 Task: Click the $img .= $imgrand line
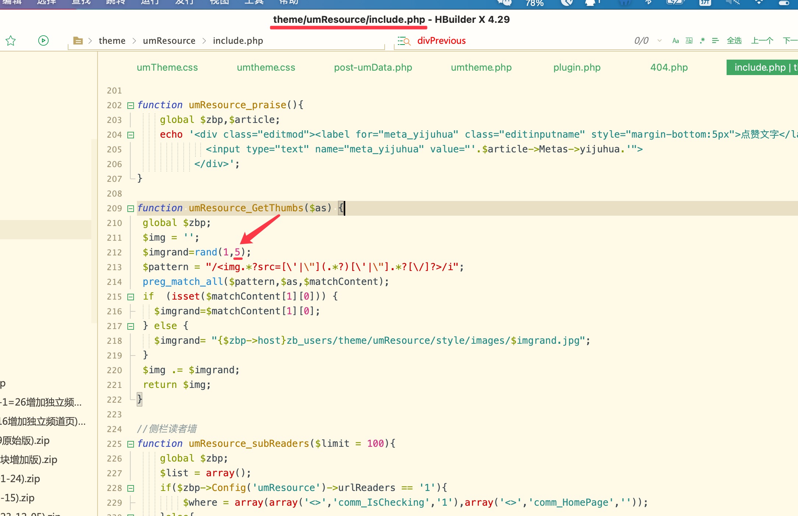(191, 370)
